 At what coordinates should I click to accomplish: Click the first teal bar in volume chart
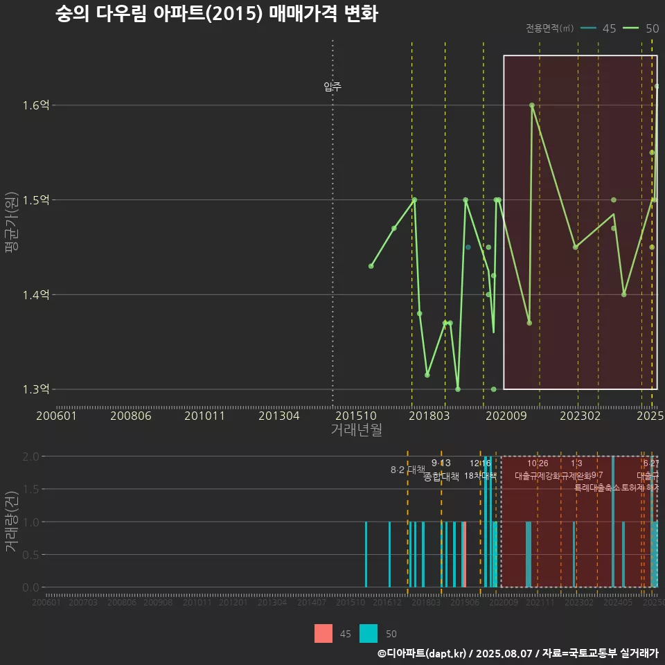[366, 555]
